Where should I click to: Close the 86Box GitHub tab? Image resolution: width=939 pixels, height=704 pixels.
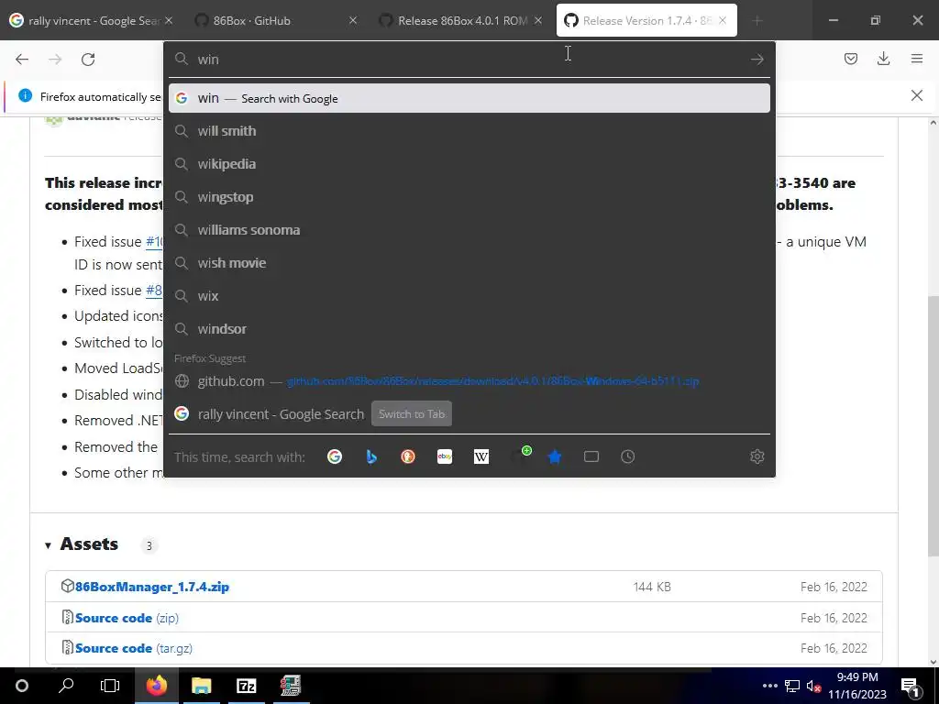click(x=353, y=20)
